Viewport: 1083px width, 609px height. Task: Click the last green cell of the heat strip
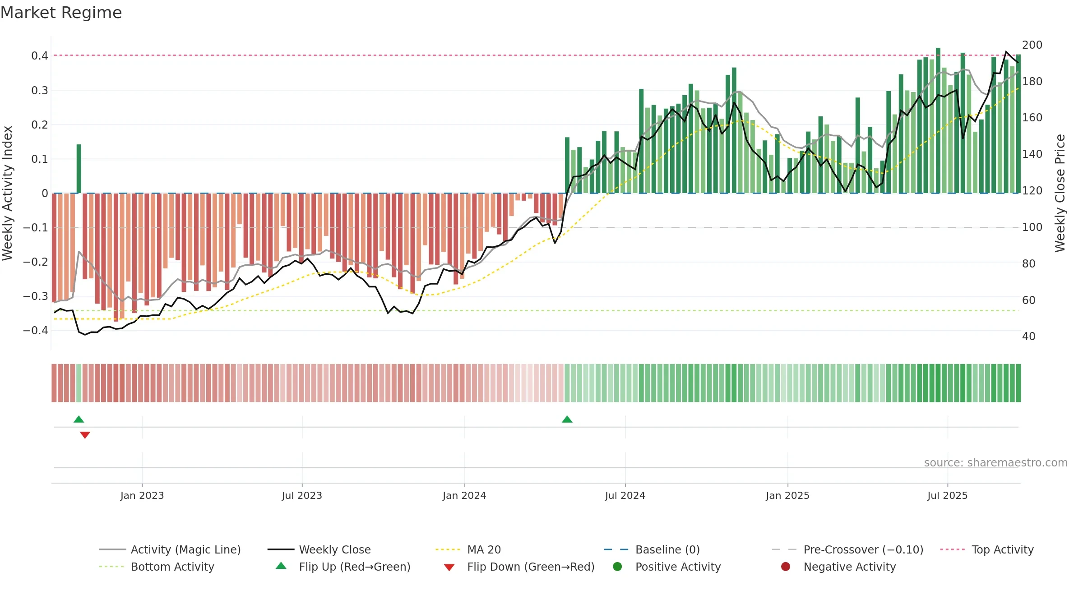1018,383
